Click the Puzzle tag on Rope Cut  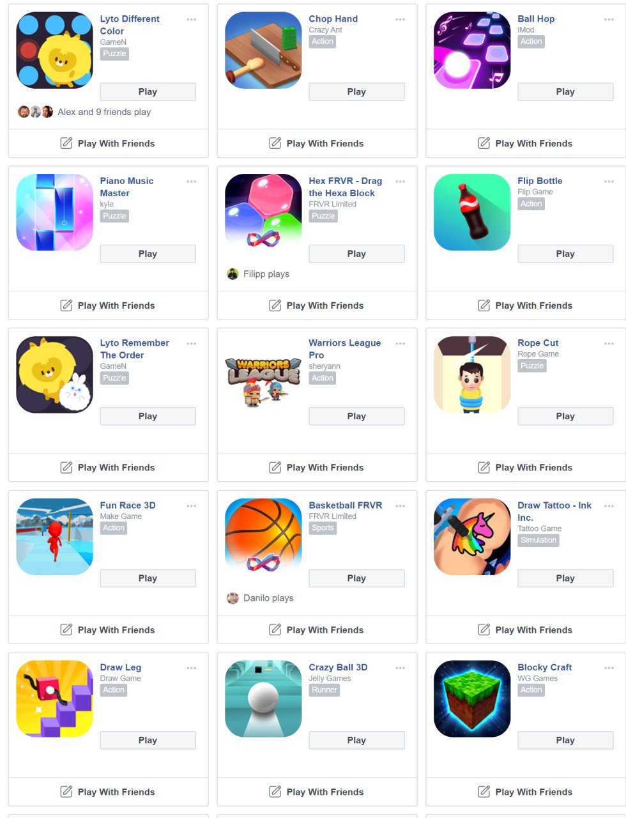click(x=532, y=366)
